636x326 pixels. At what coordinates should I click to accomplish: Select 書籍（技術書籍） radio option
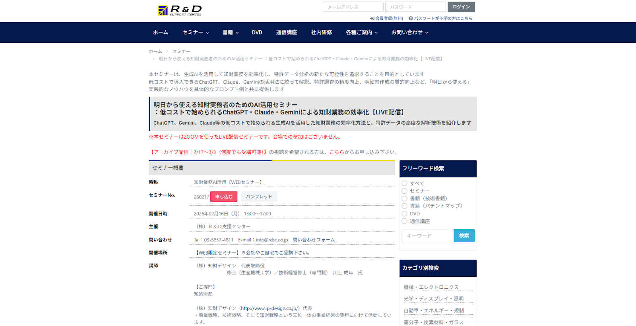[404, 199]
